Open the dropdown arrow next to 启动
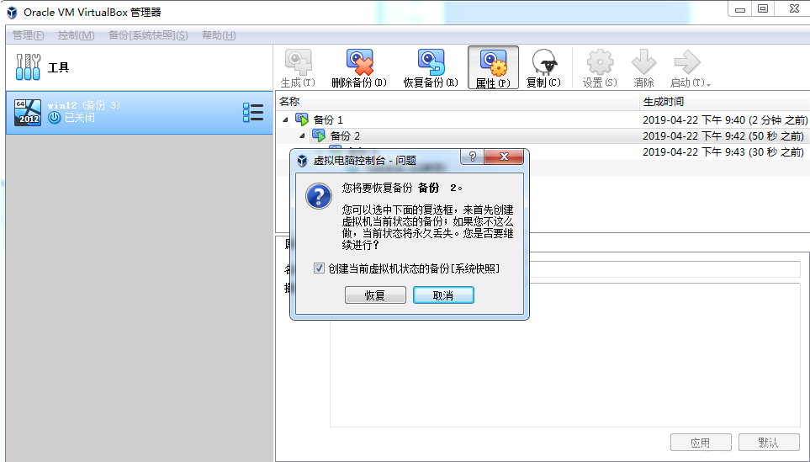 pos(708,85)
